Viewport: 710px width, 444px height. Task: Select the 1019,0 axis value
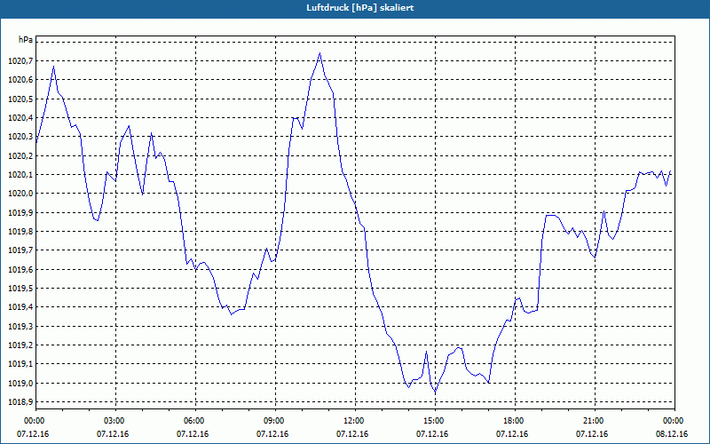[x=20, y=384]
